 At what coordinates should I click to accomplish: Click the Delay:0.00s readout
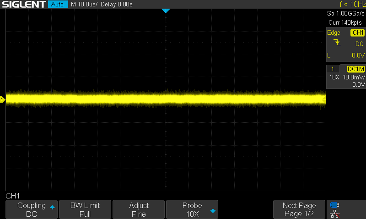click(117, 4)
